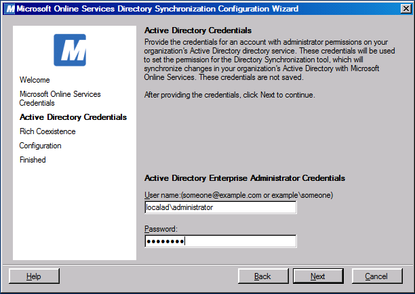Click the blue Microsoft Online Services logo
This screenshot has width=415, height=294.
coord(70,49)
